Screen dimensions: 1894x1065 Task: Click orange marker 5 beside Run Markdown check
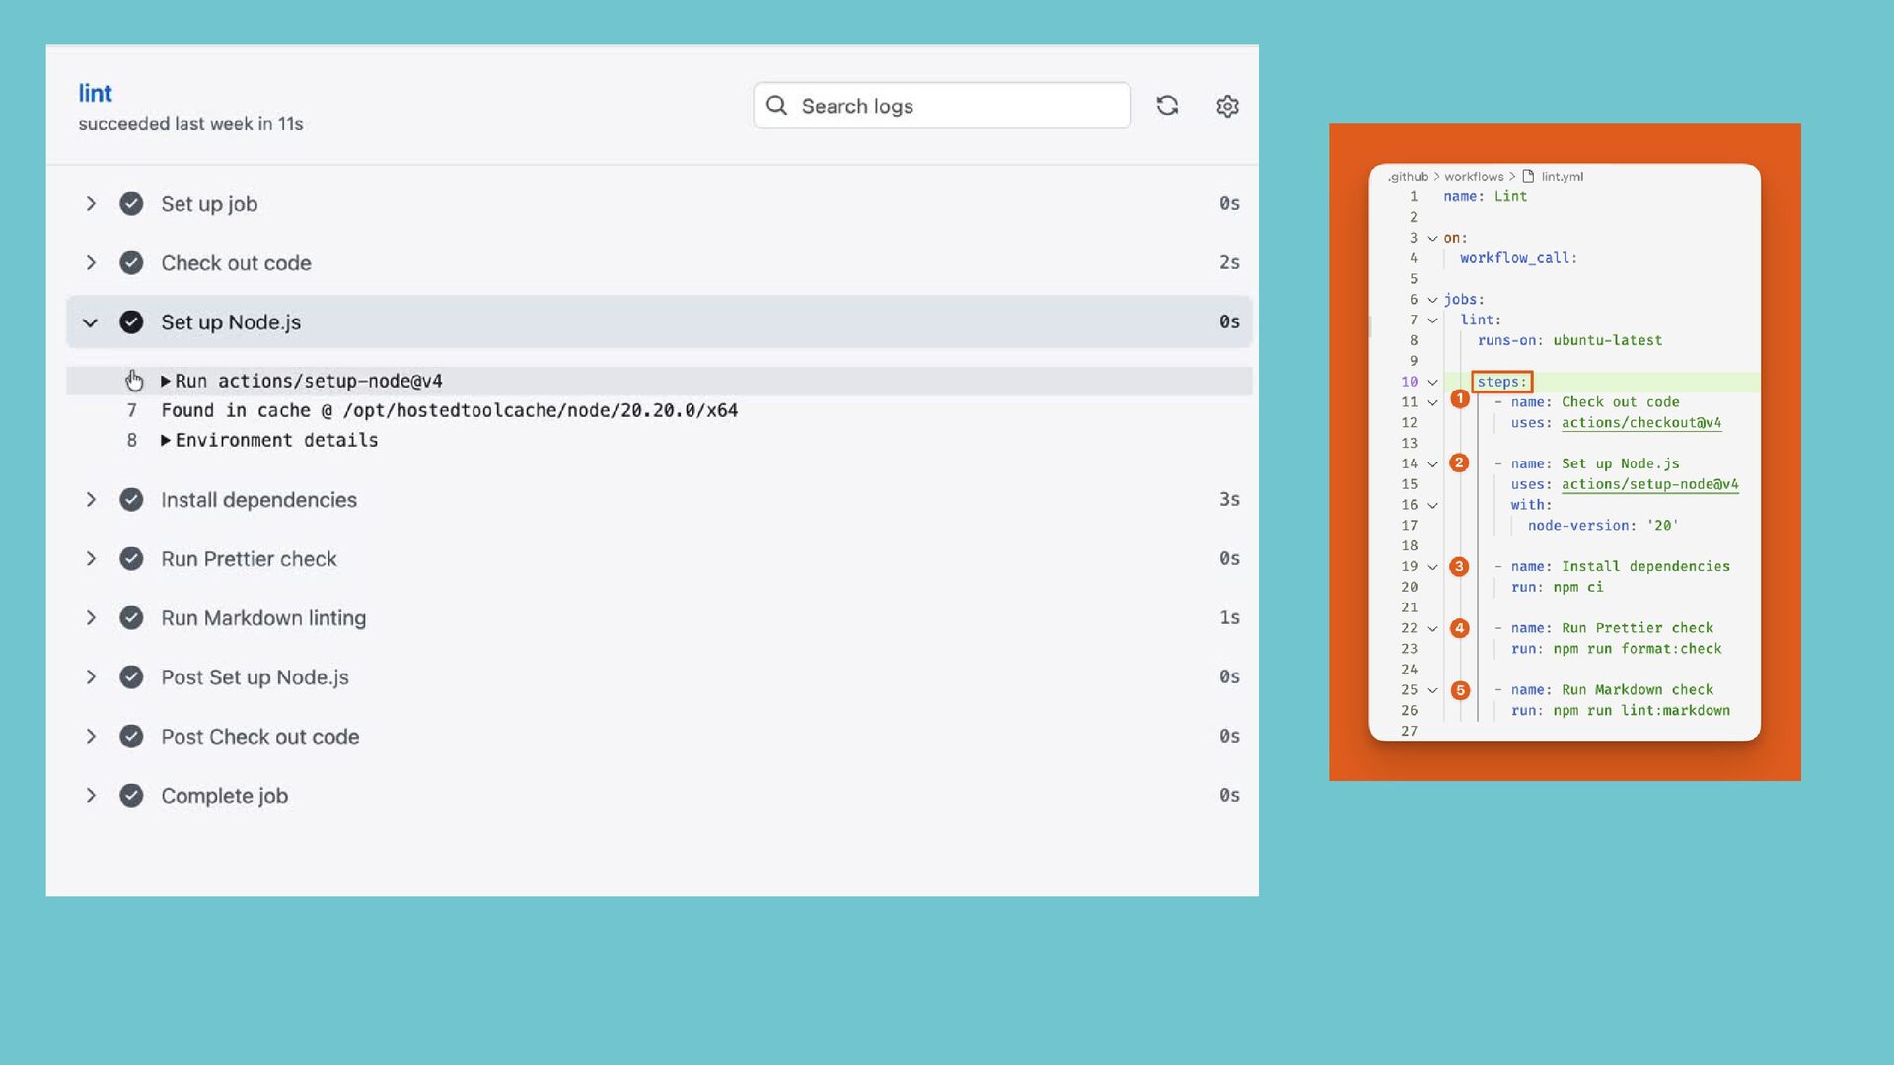1460,690
